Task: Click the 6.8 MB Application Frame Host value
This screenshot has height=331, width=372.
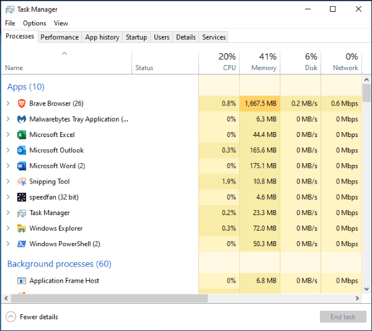Action: 266,281
